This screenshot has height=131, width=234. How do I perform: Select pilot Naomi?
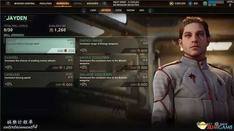pyautogui.click(x=130, y=10)
